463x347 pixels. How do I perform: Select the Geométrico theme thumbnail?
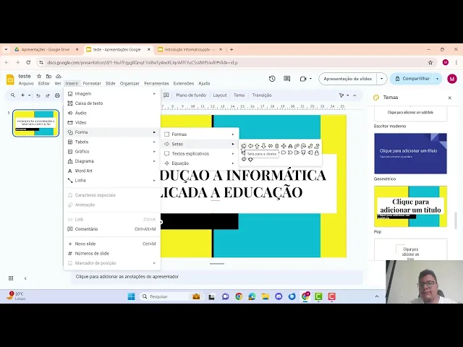[x=410, y=153]
